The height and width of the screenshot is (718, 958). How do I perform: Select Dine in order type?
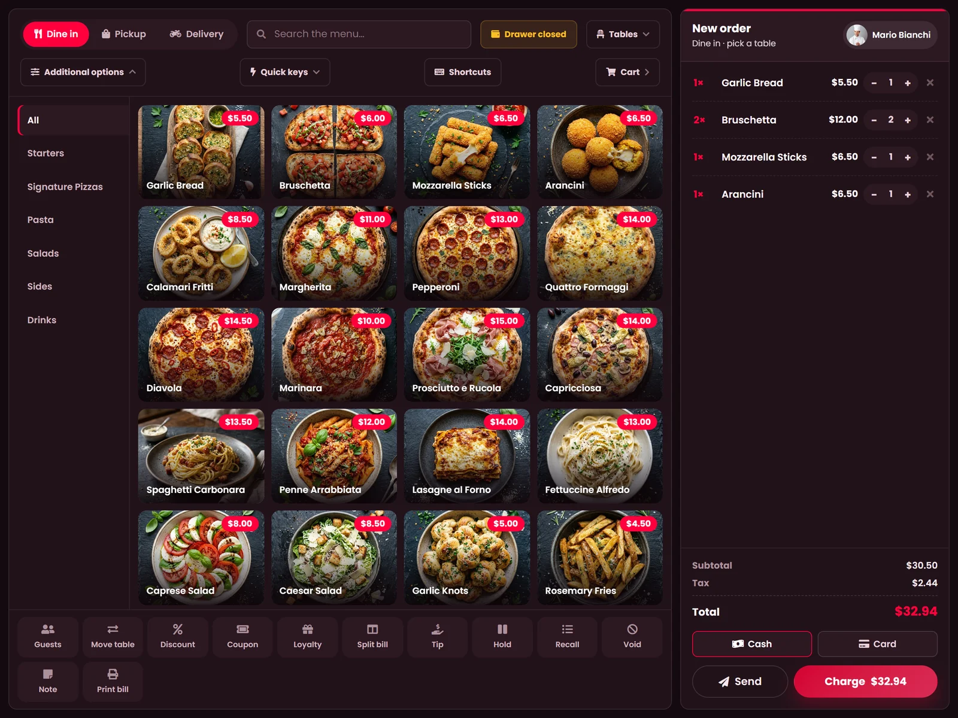[x=56, y=34]
